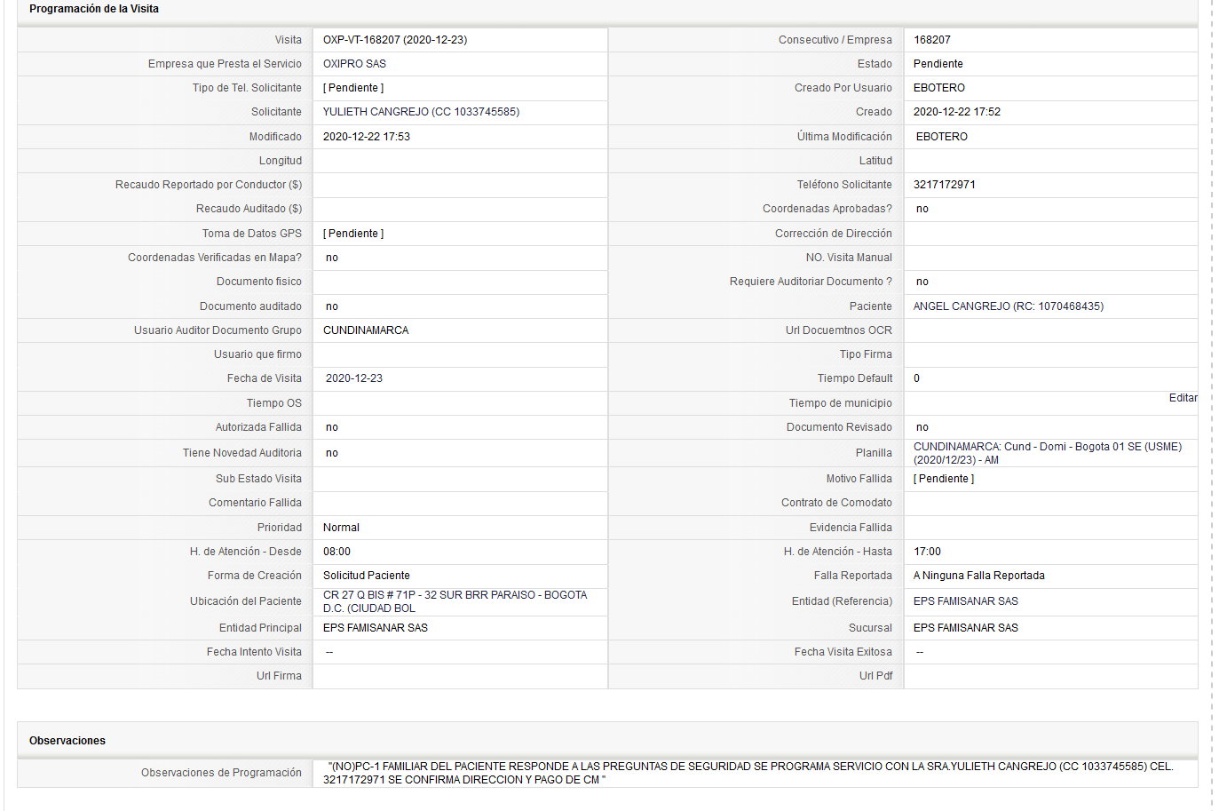The image size is (1219, 811).
Task: Click the Observaciones de Programación text
Action: click(x=748, y=773)
